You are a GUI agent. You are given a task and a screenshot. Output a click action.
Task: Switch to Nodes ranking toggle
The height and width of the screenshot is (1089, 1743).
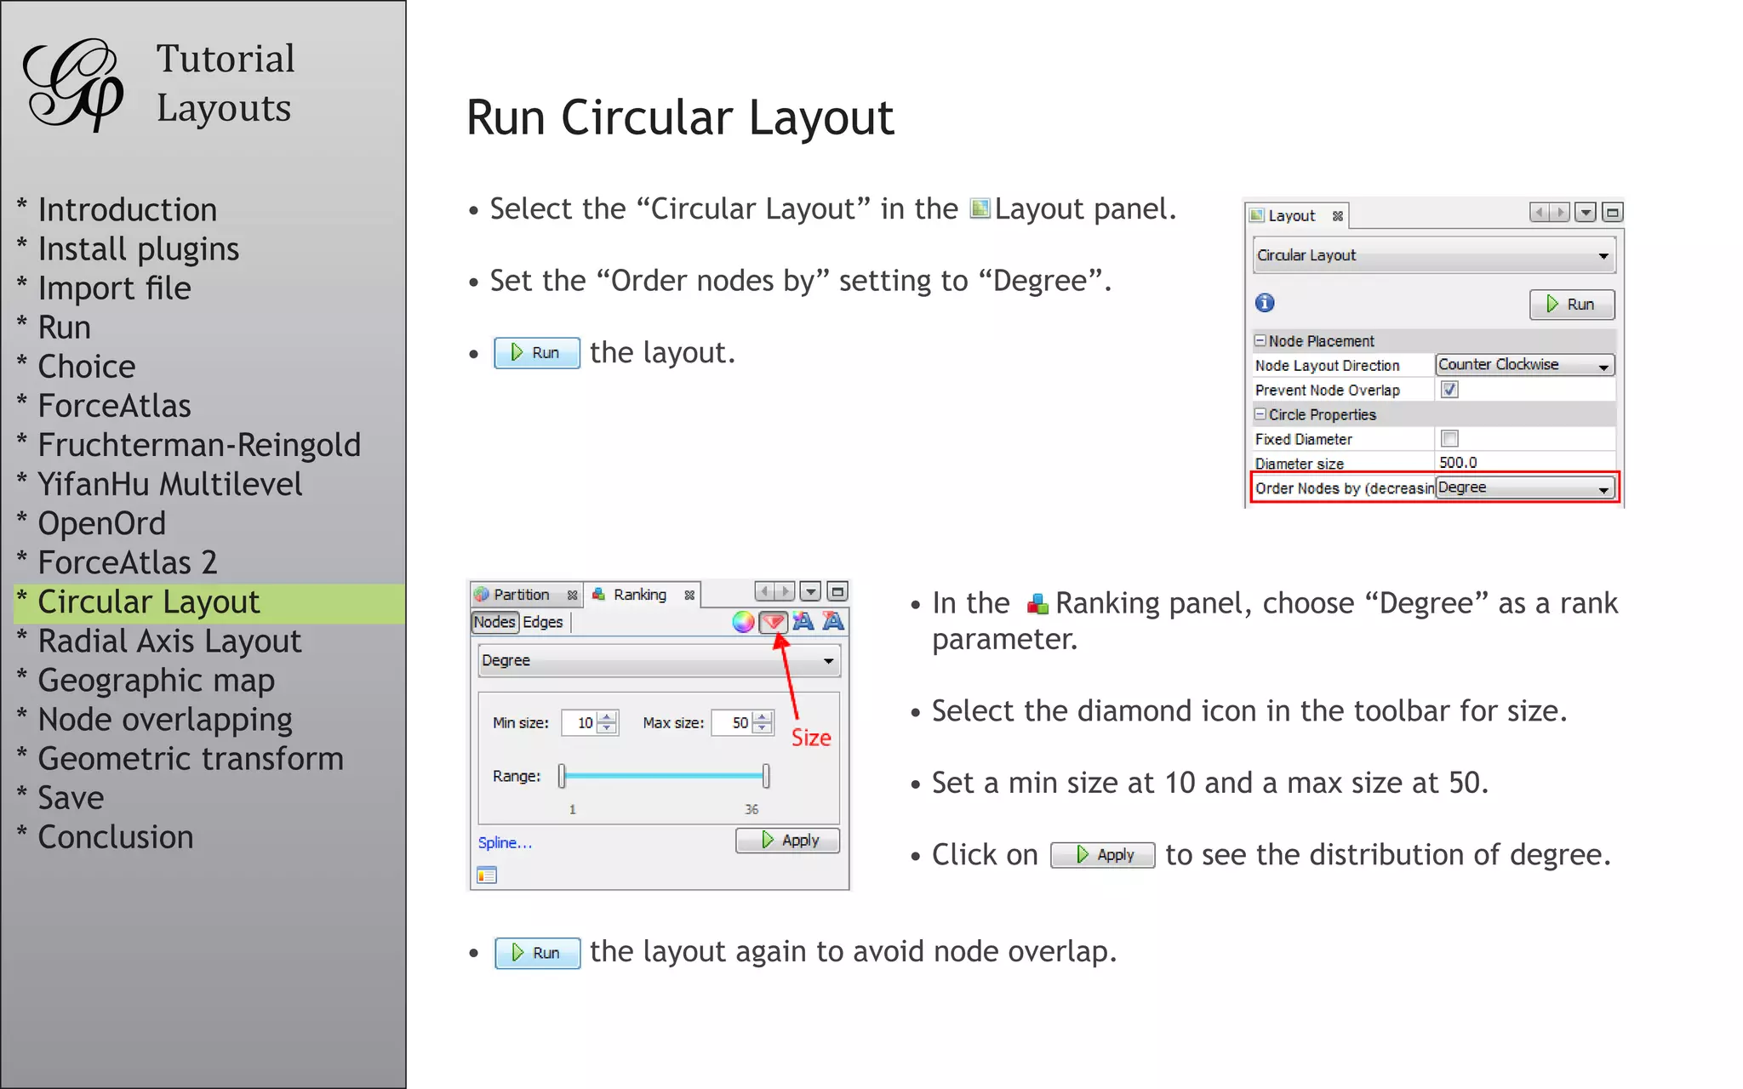click(x=494, y=622)
